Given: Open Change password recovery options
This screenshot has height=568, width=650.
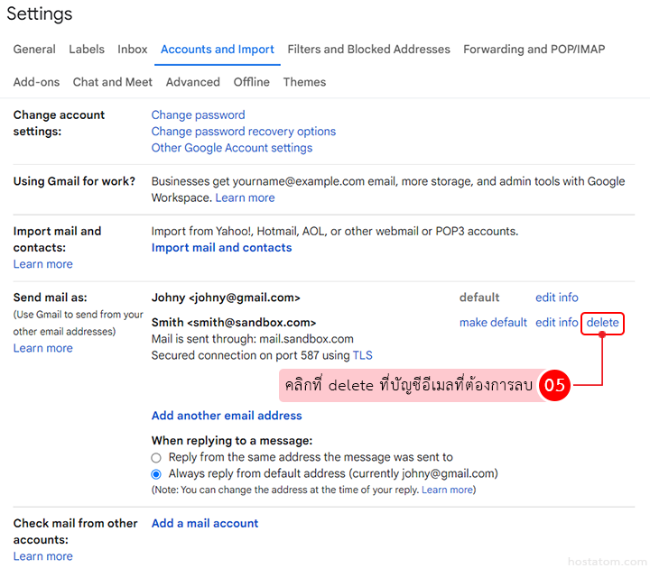Looking at the screenshot, I should [x=244, y=132].
